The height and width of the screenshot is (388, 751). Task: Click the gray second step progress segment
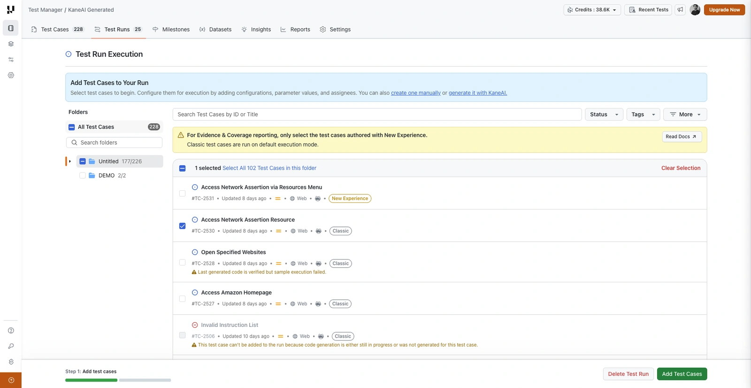click(x=145, y=380)
